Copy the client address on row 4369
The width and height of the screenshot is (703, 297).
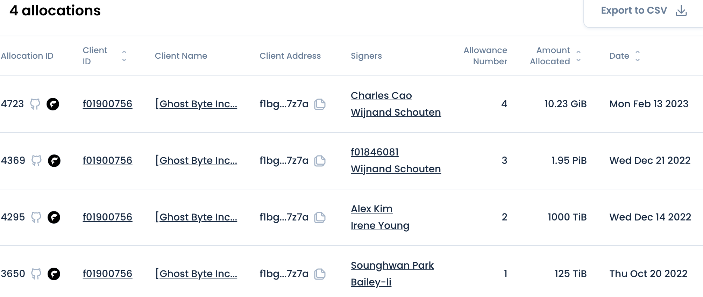click(x=320, y=161)
